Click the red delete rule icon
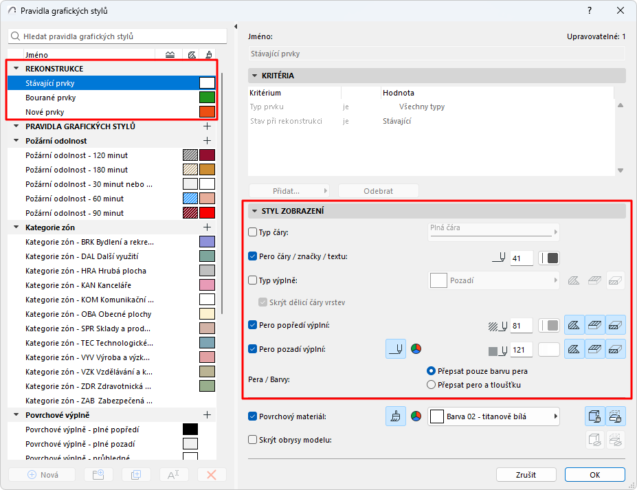The image size is (637, 490). (212, 475)
